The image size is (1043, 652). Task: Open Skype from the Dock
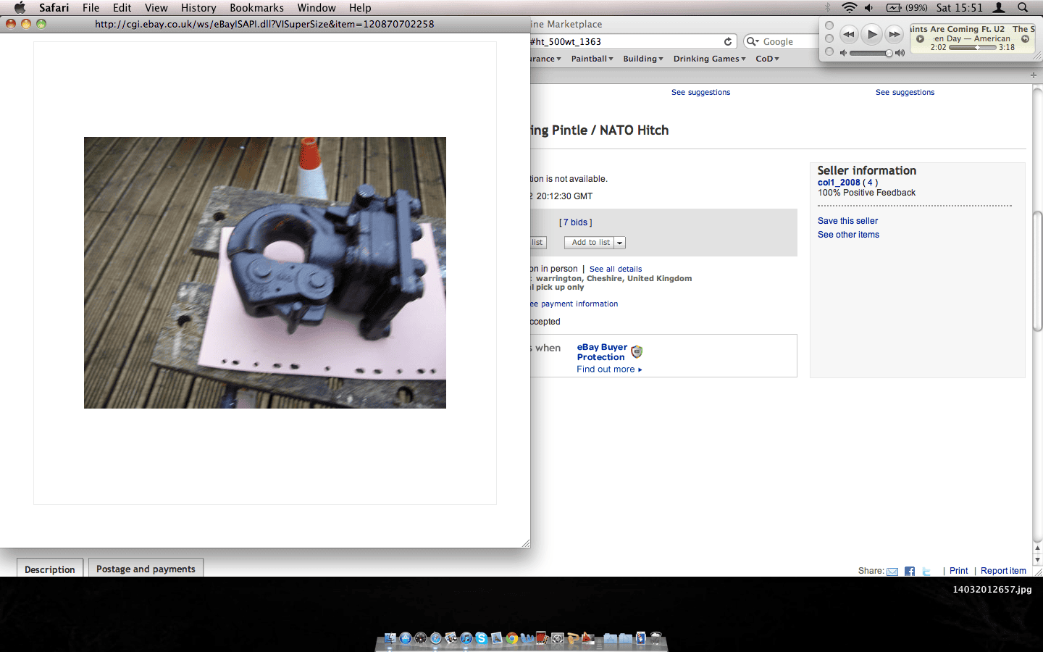[x=482, y=638]
